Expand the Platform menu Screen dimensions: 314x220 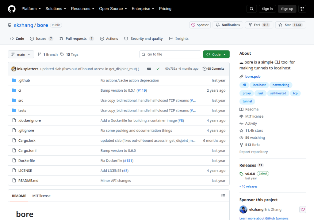31,9
